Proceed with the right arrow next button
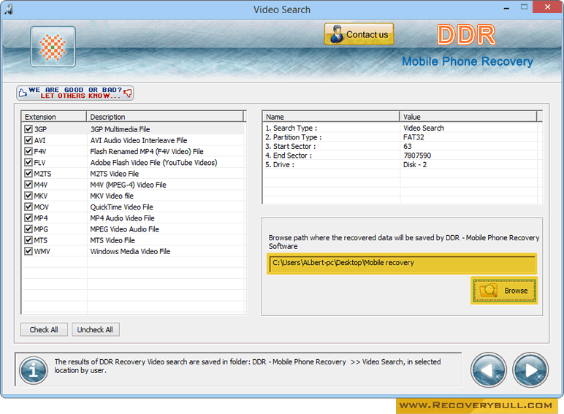The width and height of the screenshot is (564, 414). 530,369
